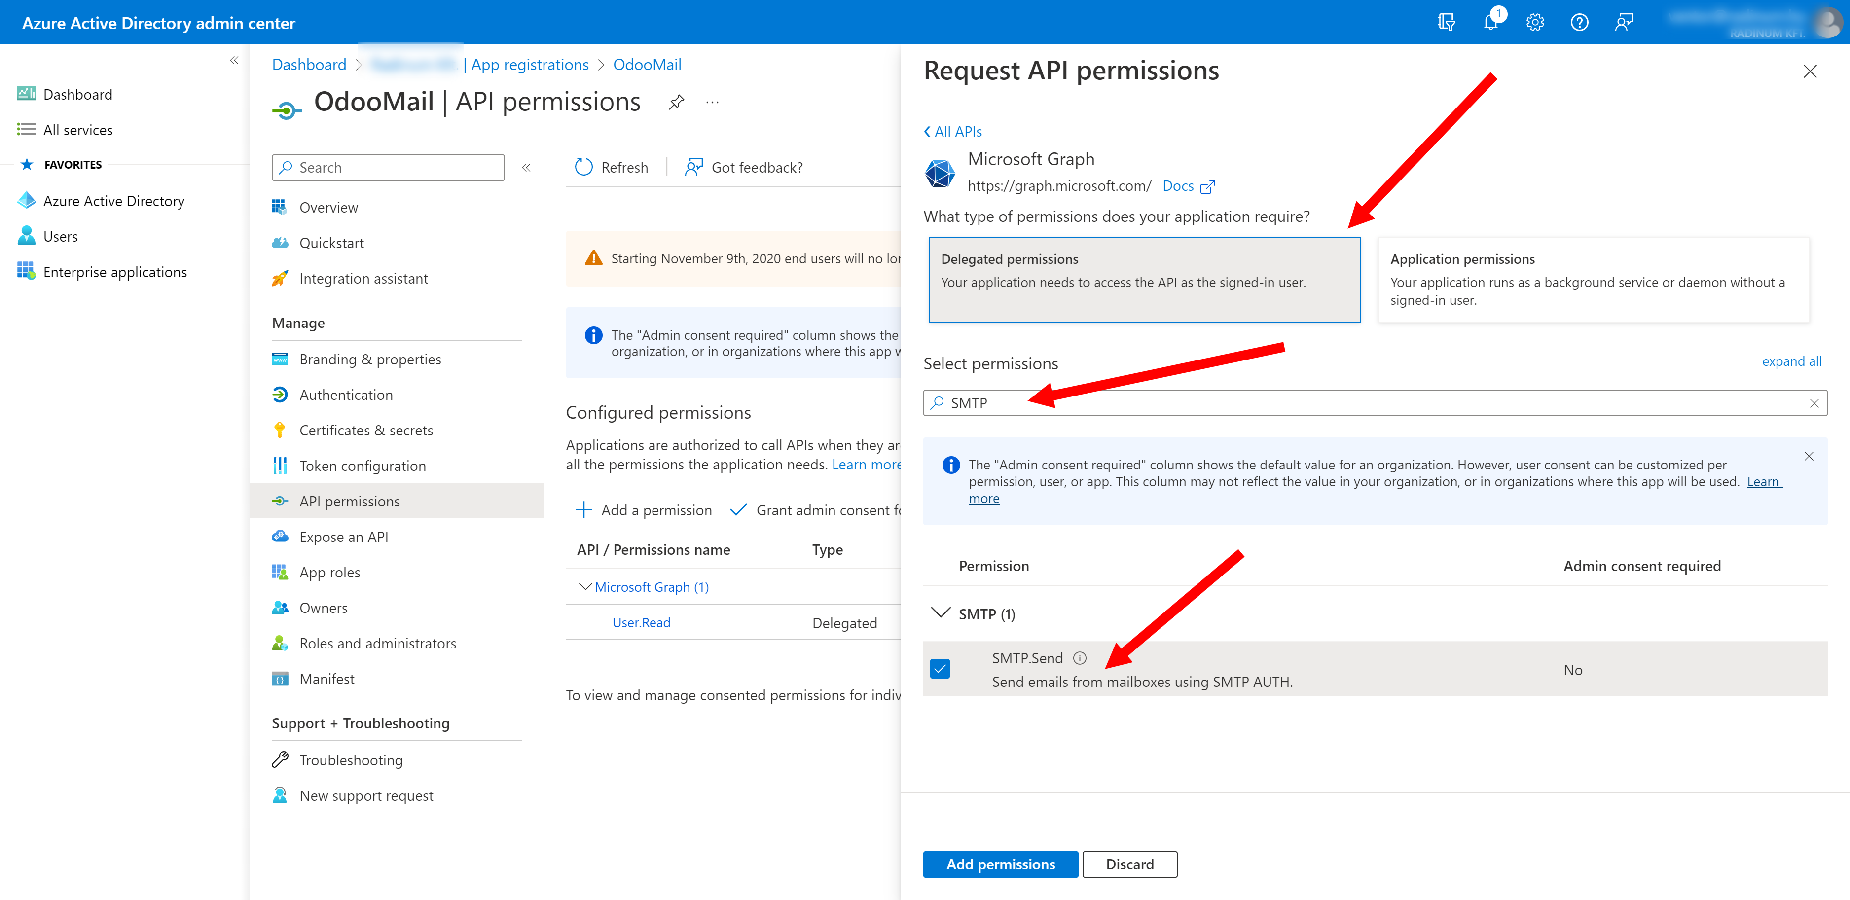Viewport: 1850px width, 900px height.
Task: Open the User.Read permission link
Action: pyautogui.click(x=641, y=623)
